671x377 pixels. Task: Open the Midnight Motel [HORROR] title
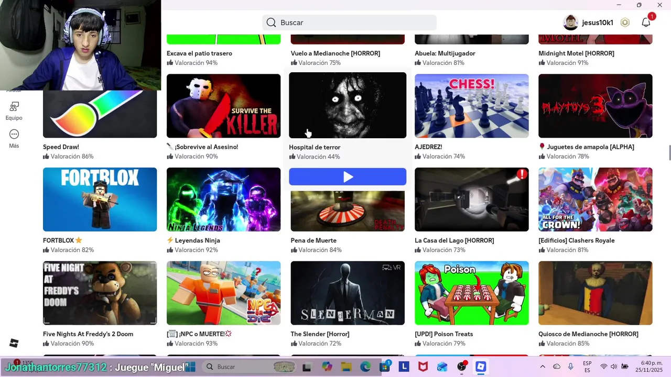click(576, 53)
